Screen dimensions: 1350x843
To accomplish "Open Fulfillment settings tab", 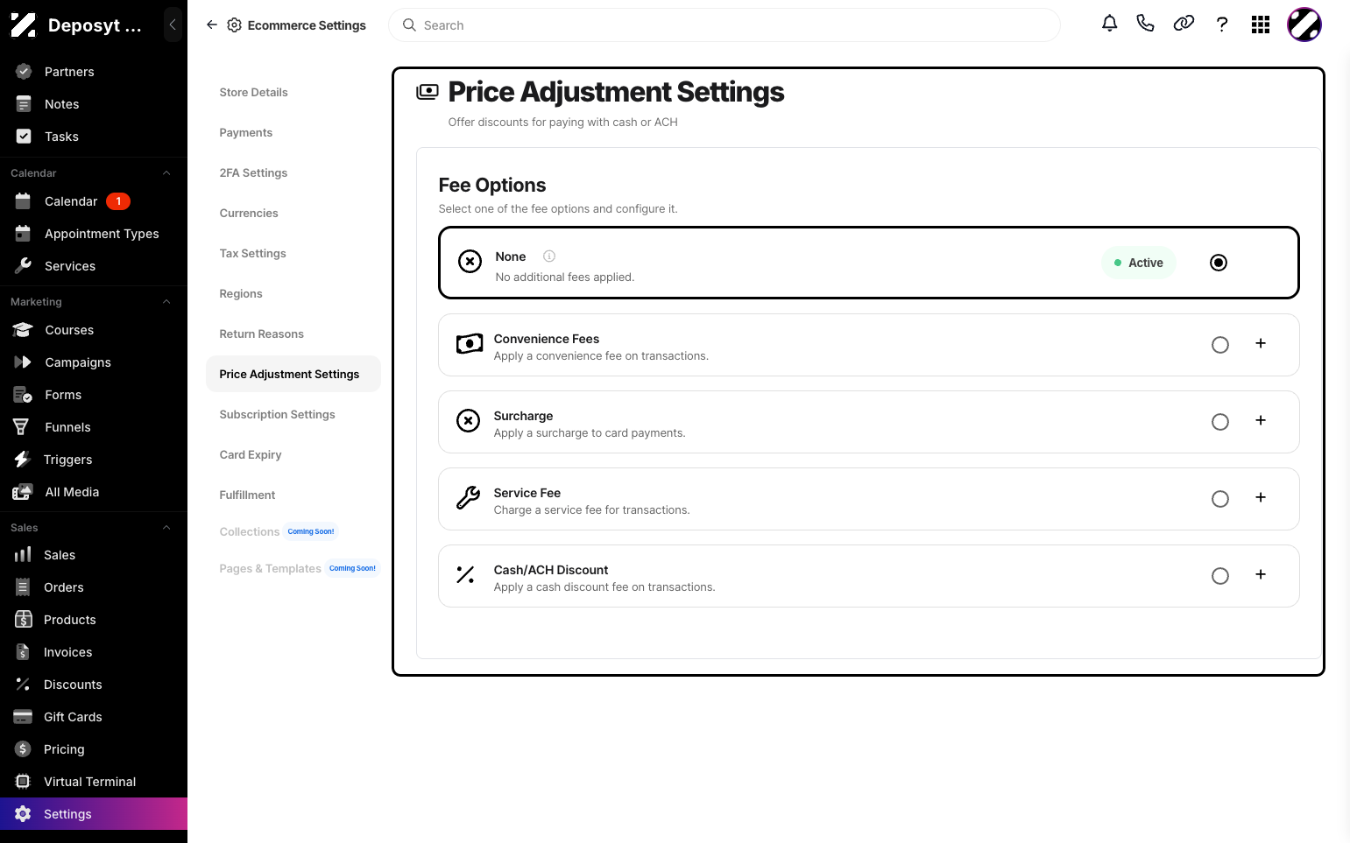I will pyautogui.click(x=248, y=495).
